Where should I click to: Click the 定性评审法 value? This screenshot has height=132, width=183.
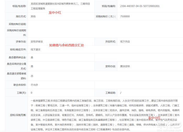pos(37,42)
